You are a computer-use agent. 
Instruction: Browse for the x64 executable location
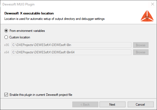tap(141, 52)
